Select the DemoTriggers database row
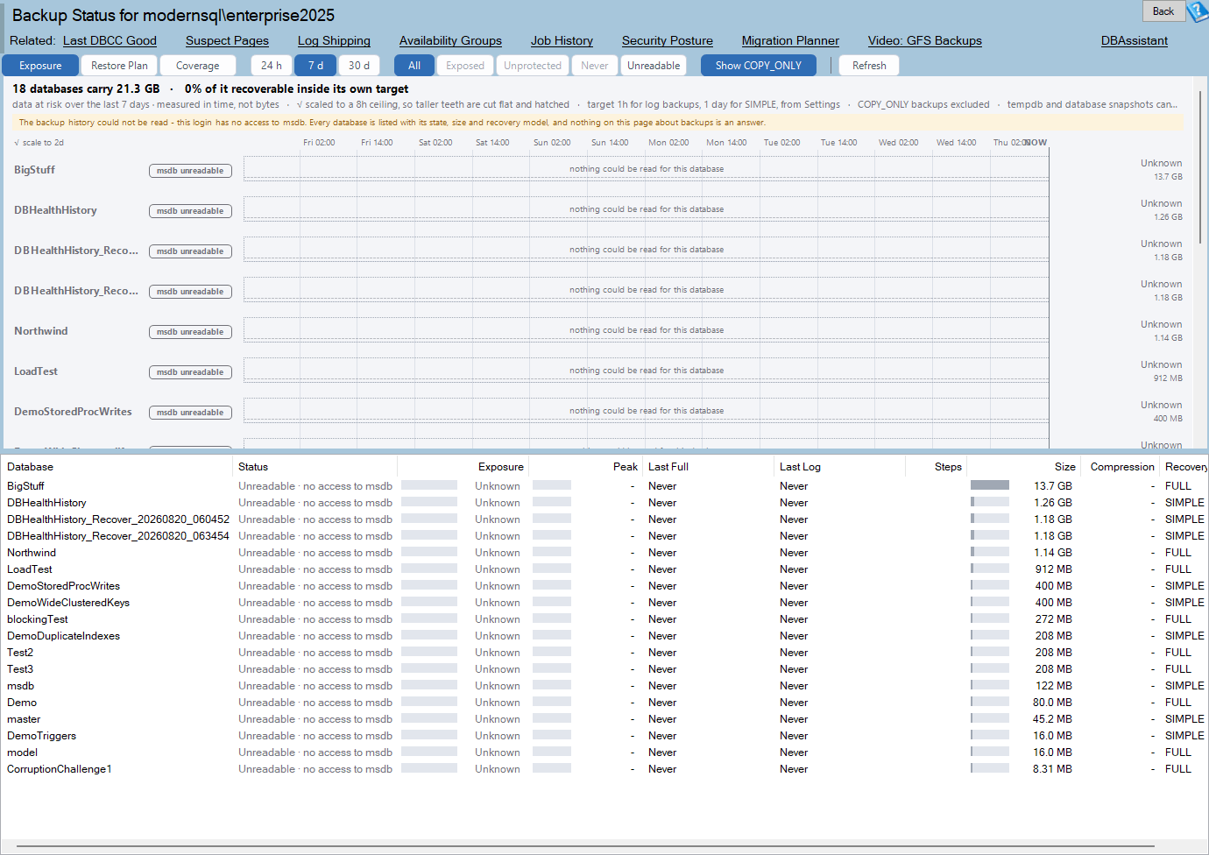 604,736
